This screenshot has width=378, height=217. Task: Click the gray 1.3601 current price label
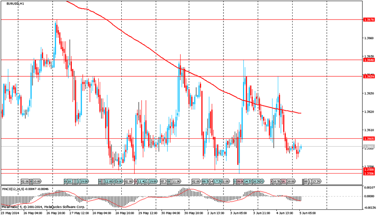[369, 146]
